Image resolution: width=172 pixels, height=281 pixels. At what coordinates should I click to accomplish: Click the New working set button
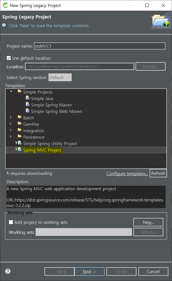tap(148, 222)
